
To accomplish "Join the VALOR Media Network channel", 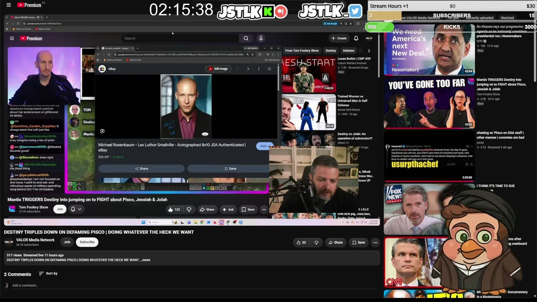I will click(x=67, y=242).
